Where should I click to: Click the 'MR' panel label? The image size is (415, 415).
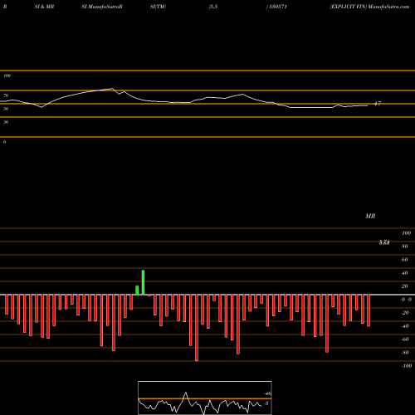tap(370, 216)
